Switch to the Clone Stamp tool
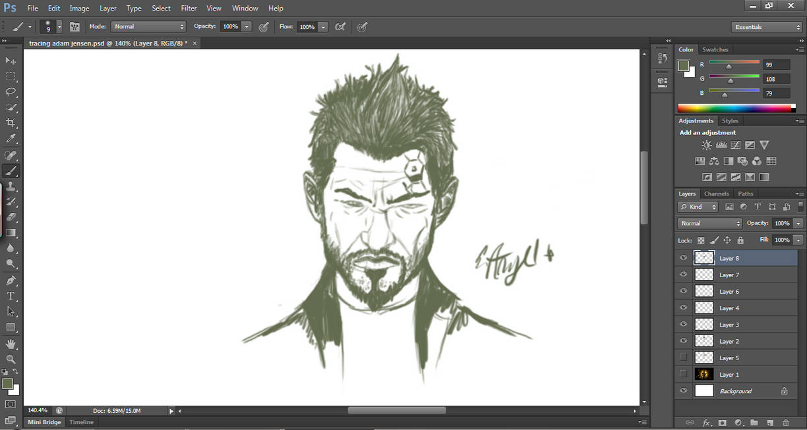The height and width of the screenshot is (430, 807). pos(11,186)
